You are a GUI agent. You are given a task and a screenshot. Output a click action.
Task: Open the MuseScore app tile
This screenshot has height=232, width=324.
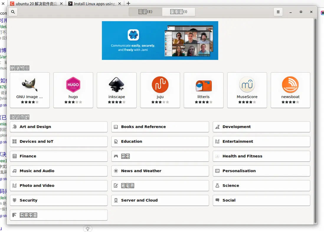pyautogui.click(x=247, y=90)
